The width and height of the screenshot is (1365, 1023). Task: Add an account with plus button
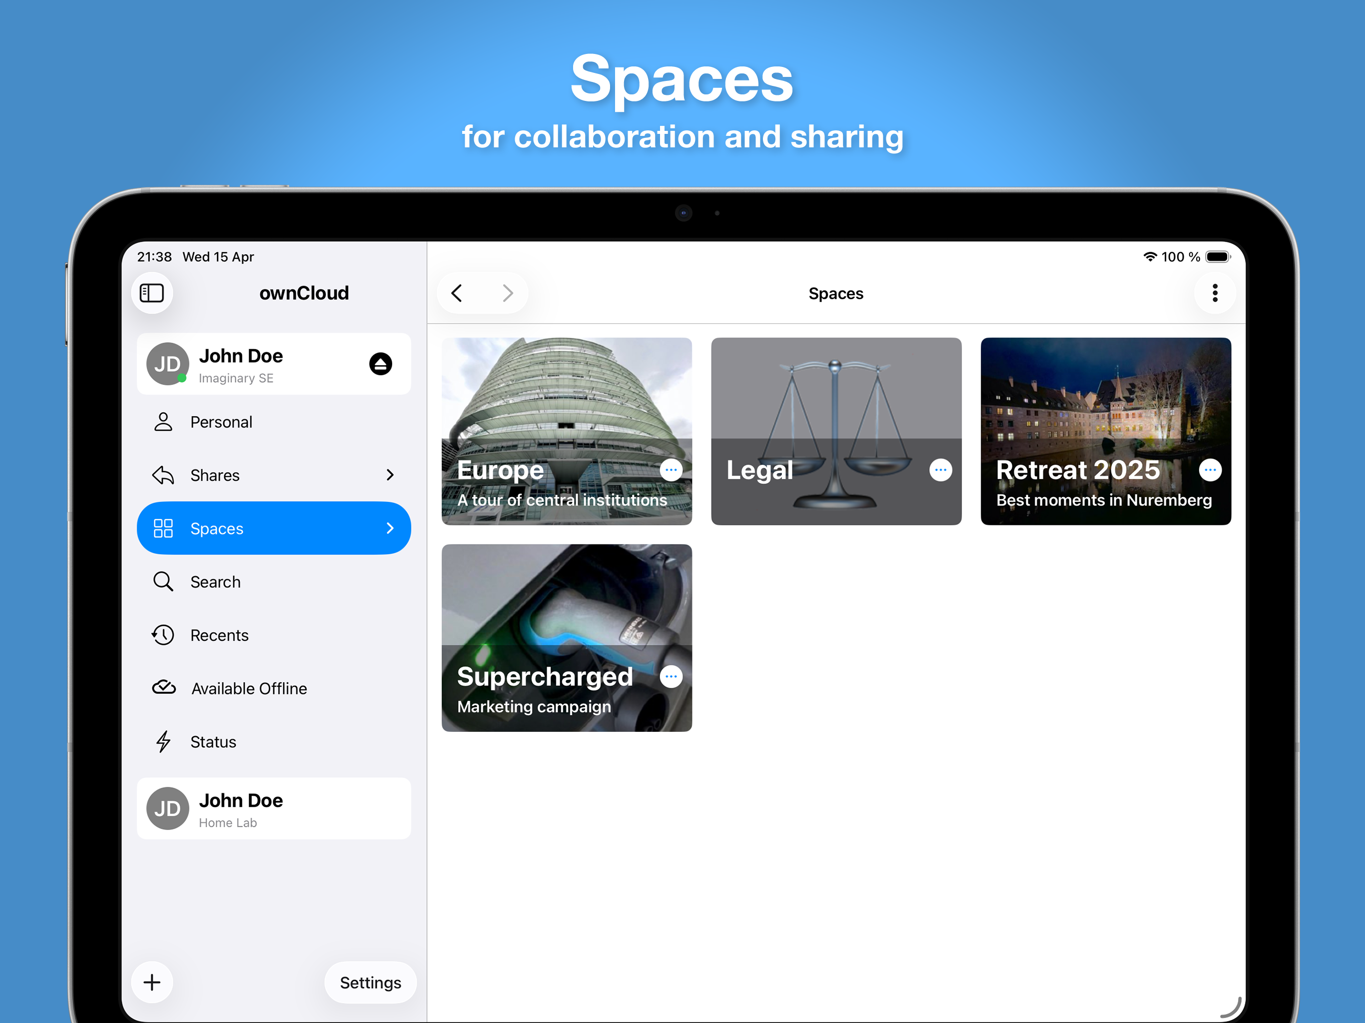[x=152, y=982]
